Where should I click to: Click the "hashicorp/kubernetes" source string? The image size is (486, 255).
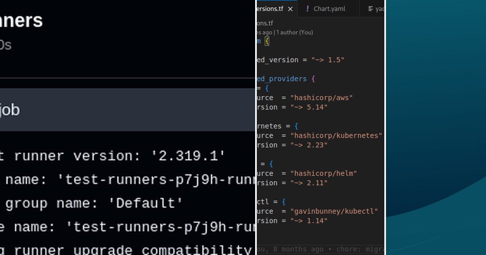click(x=336, y=136)
